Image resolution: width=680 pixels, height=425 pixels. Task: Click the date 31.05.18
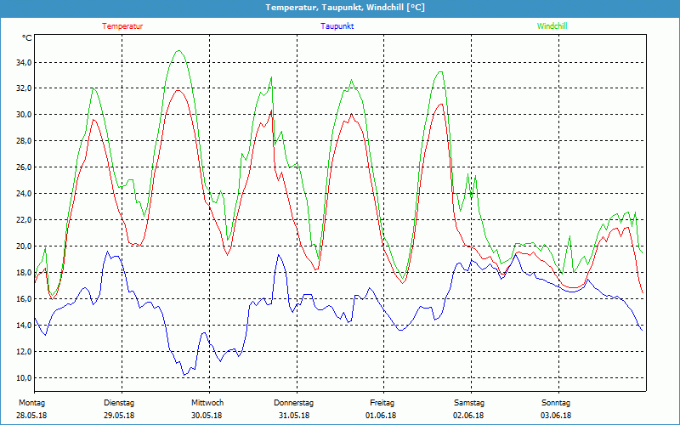[x=294, y=416]
